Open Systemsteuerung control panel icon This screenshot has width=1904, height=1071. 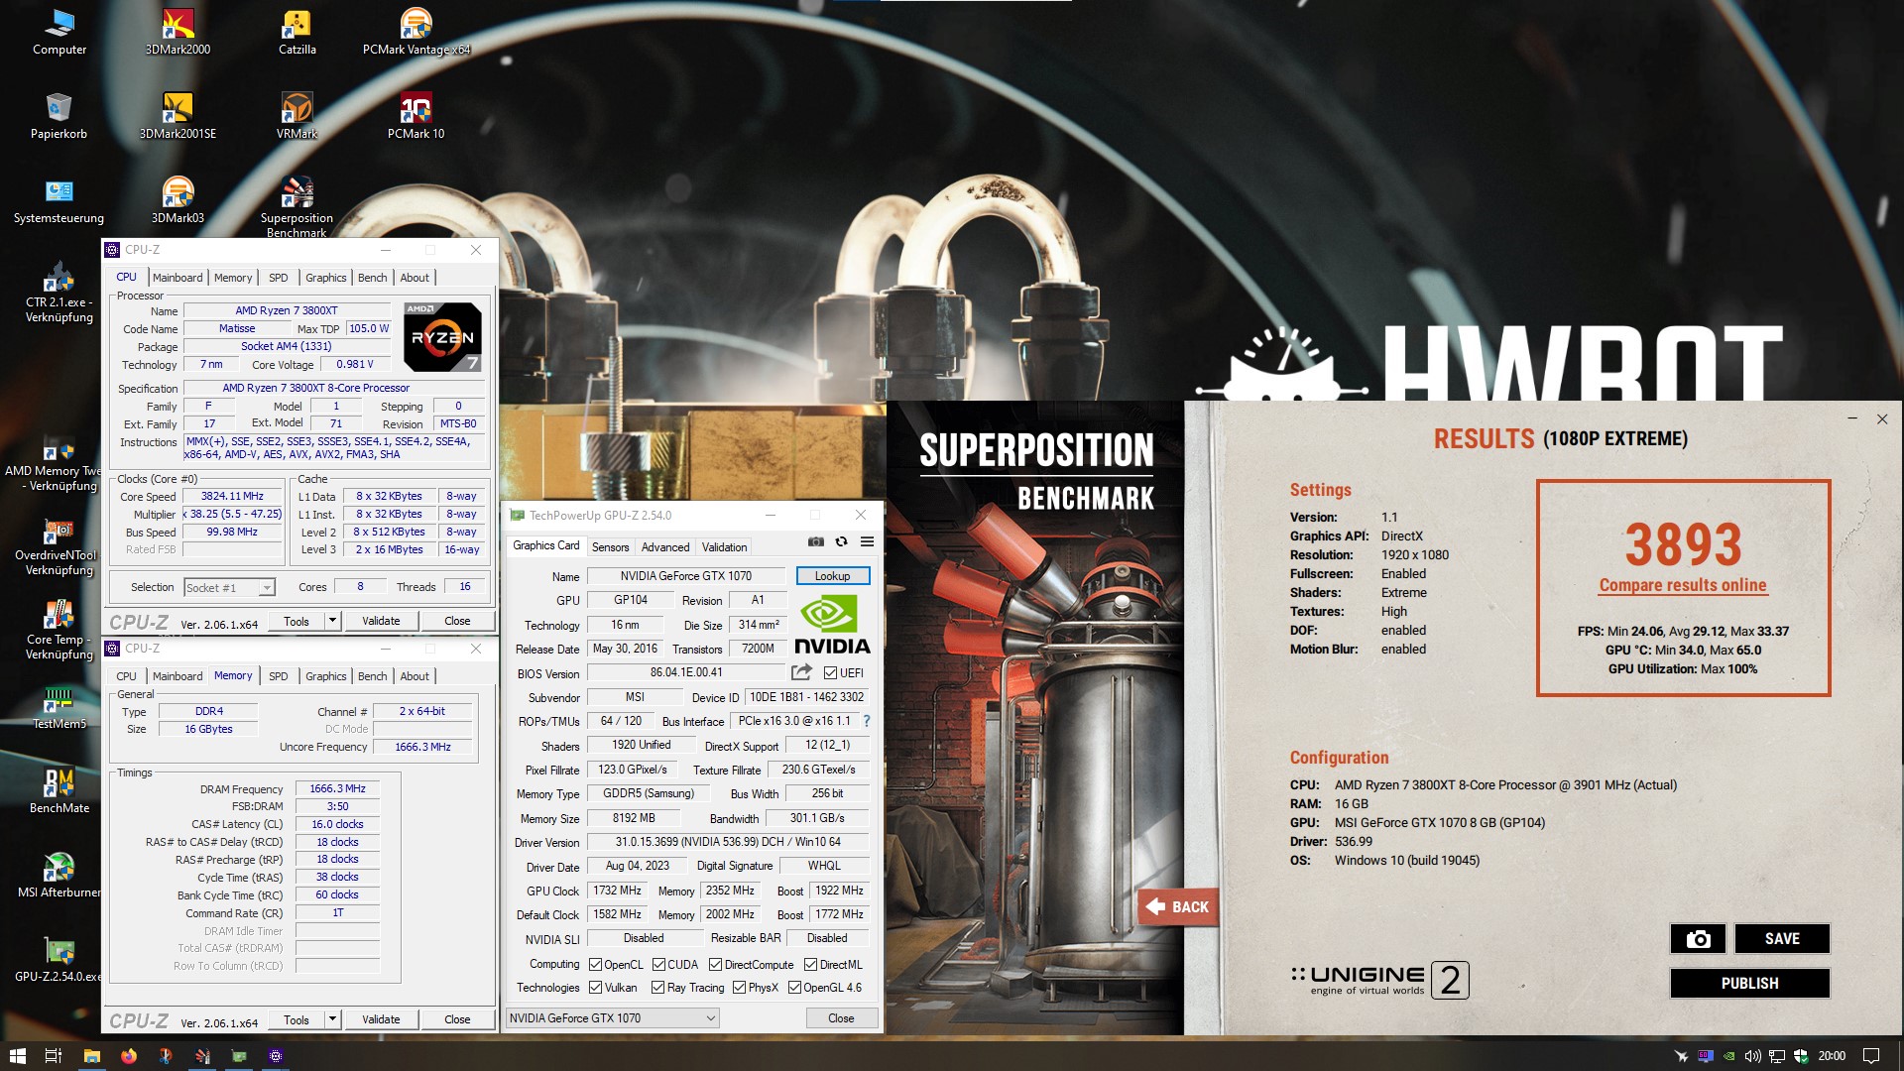tap(59, 199)
